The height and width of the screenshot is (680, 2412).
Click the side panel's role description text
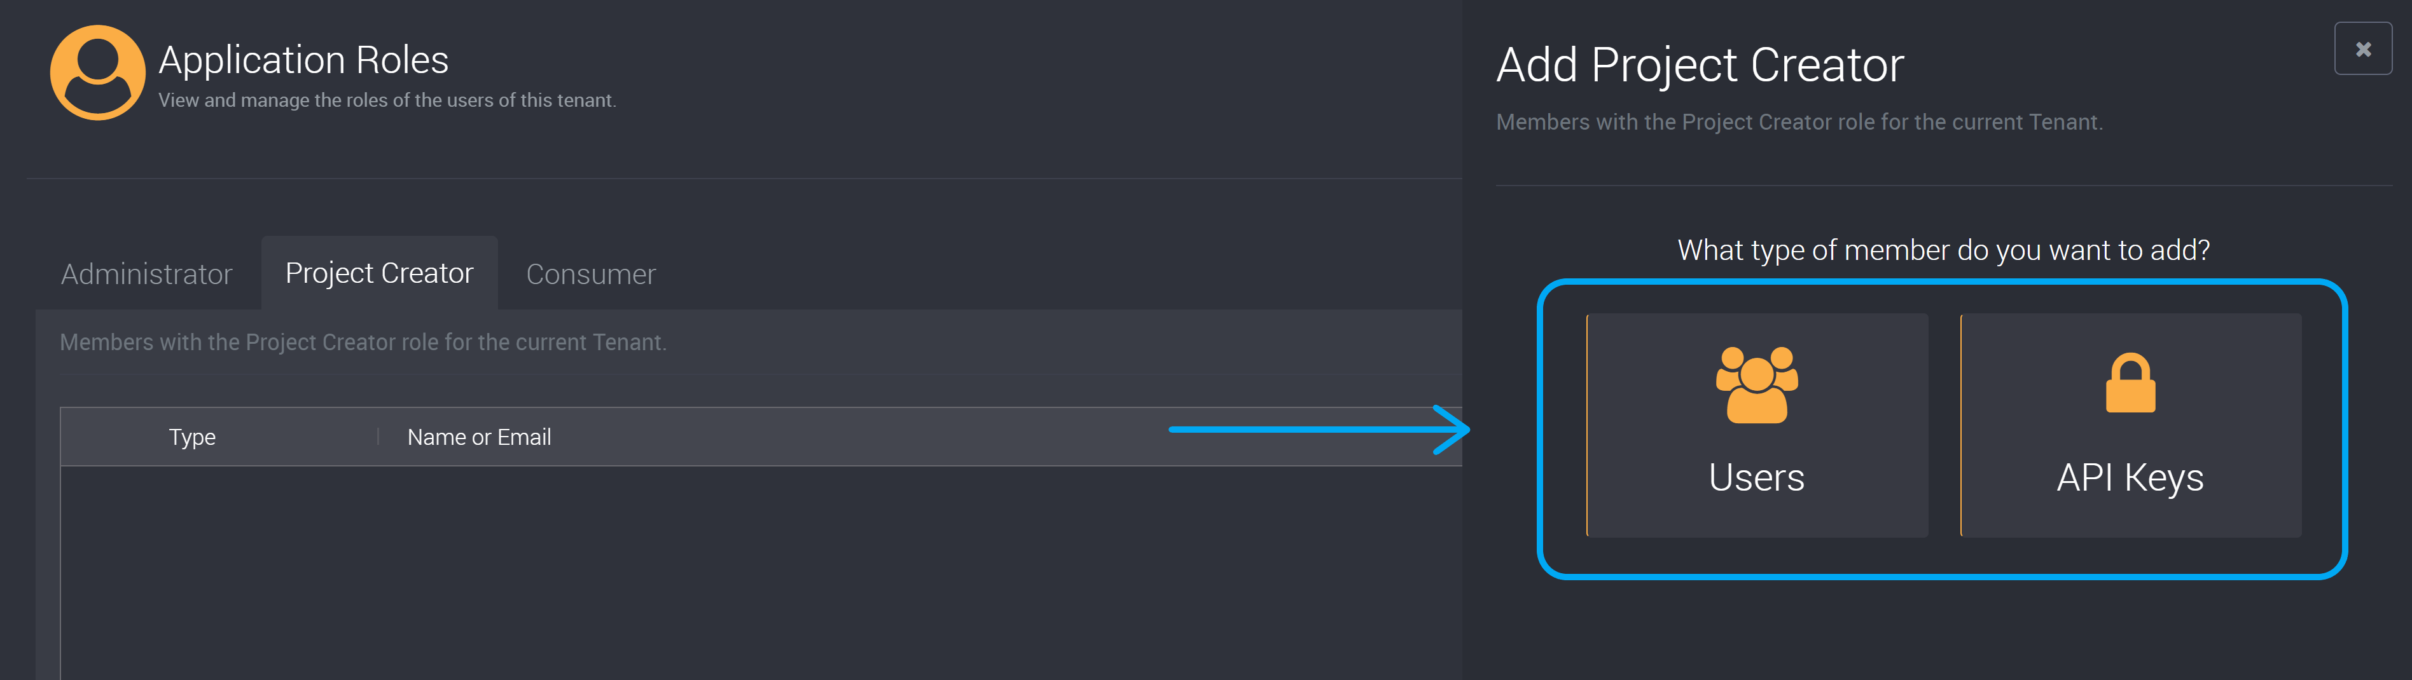pyautogui.click(x=1799, y=123)
